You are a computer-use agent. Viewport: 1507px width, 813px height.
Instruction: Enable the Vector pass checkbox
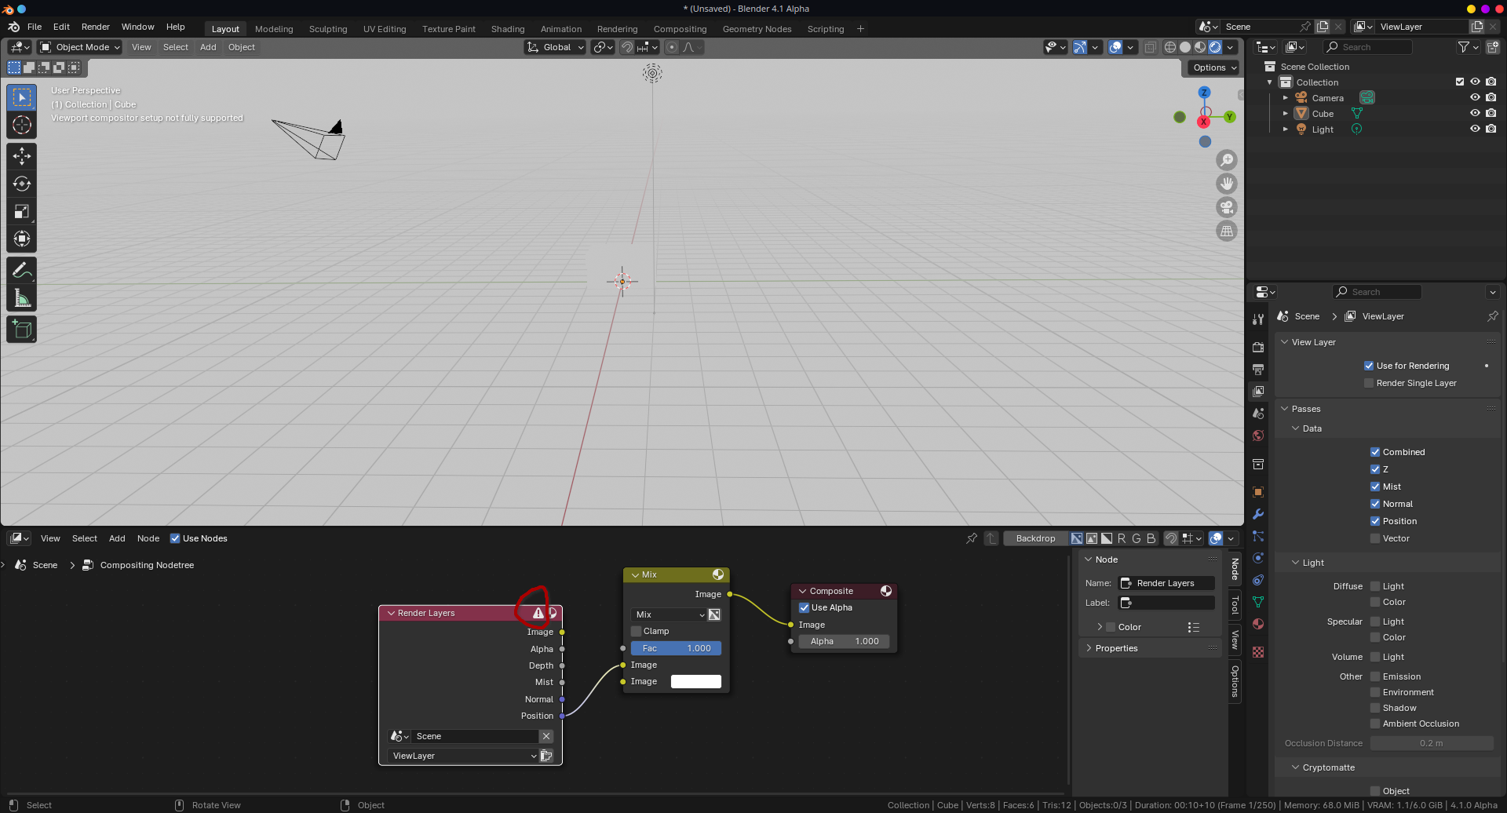1375,538
